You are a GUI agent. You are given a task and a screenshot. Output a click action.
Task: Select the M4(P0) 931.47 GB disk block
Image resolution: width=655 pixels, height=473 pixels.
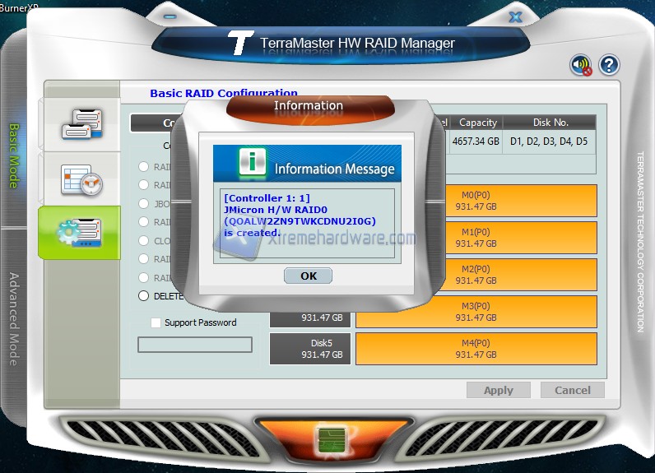coord(476,349)
